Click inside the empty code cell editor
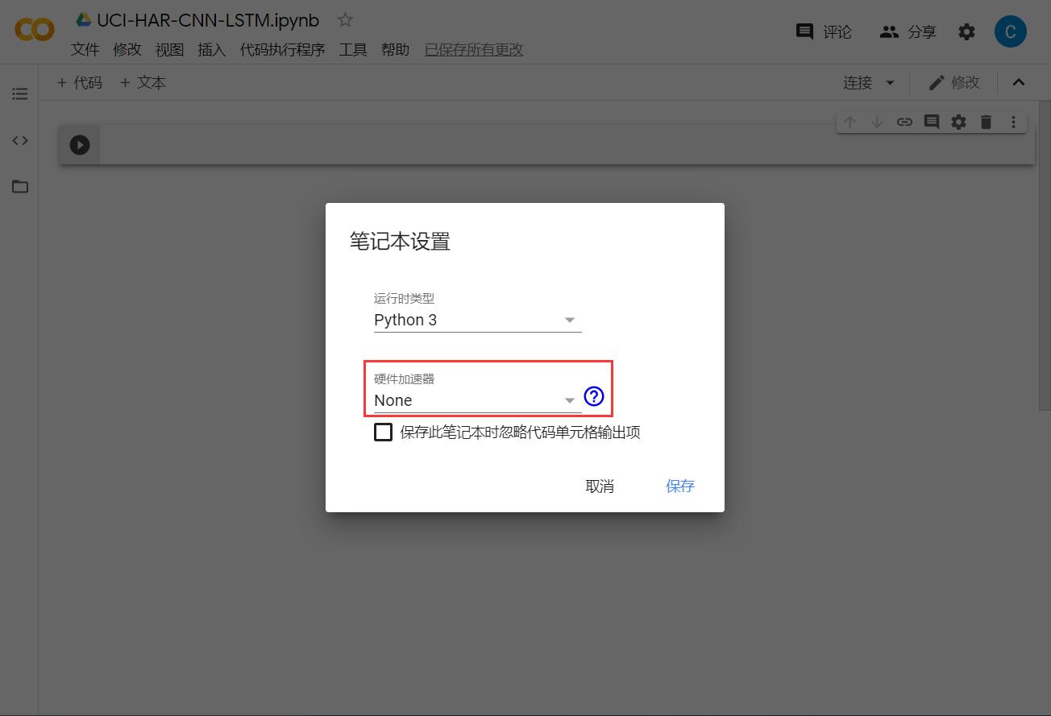The image size is (1051, 716). pos(566,145)
